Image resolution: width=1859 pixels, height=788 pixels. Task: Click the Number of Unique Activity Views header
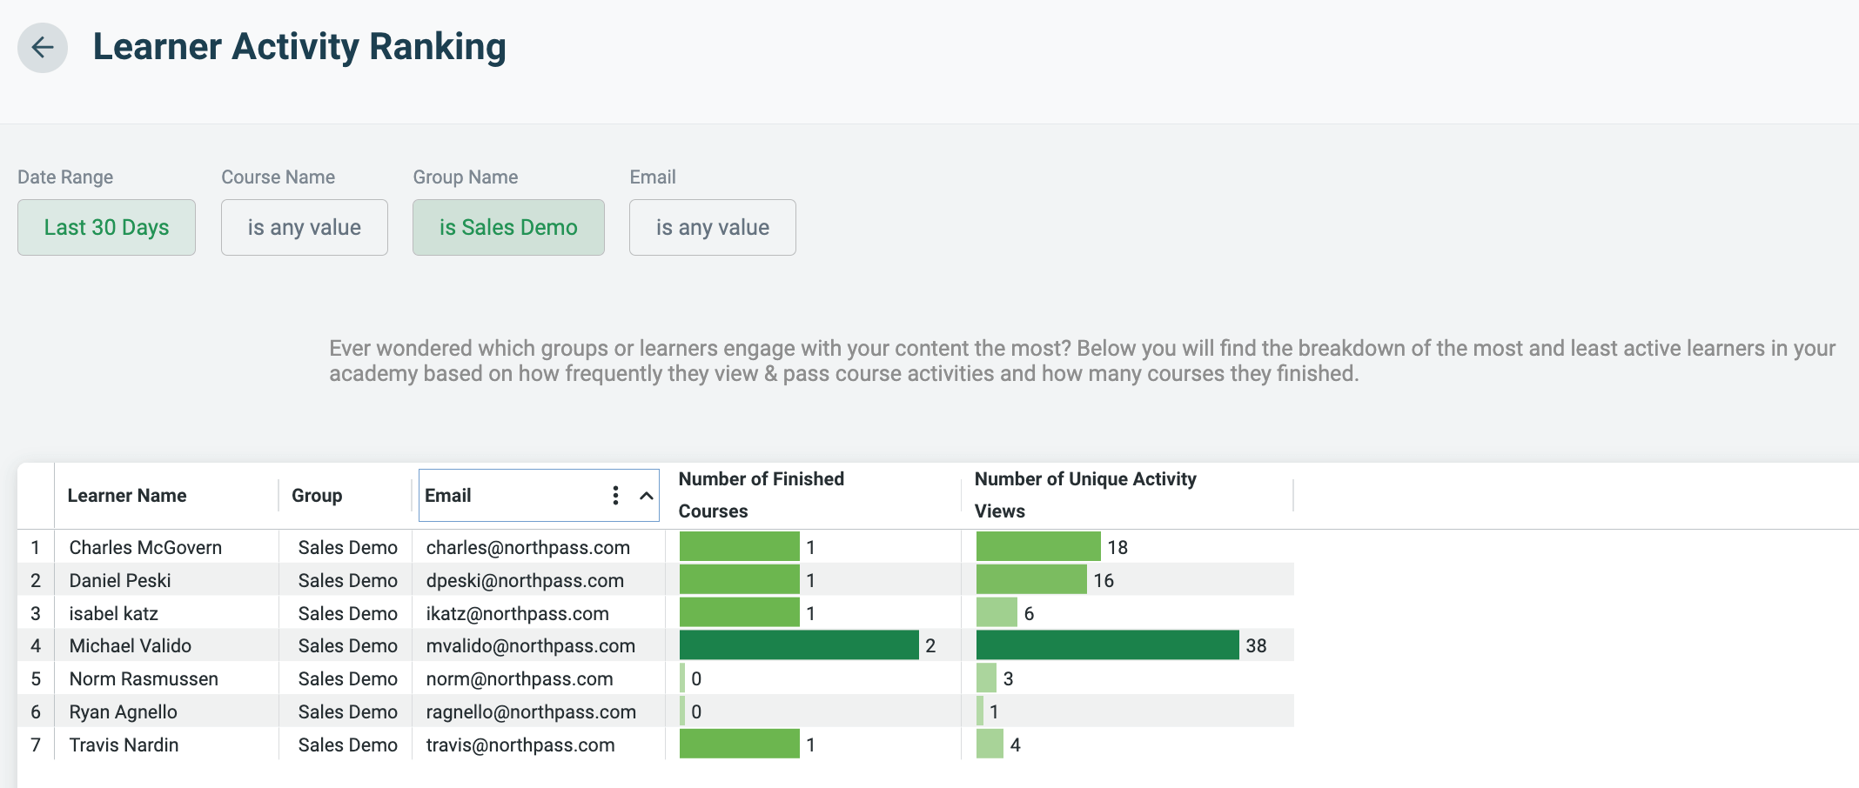pyautogui.click(x=1085, y=494)
